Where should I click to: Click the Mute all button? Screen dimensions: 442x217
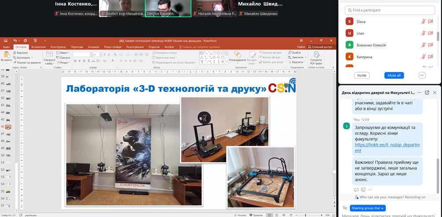coord(394,76)
